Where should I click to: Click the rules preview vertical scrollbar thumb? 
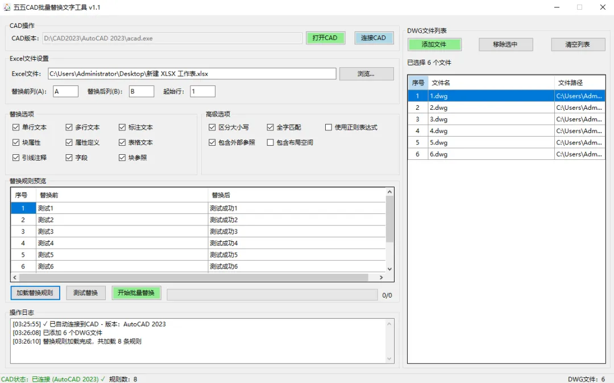(389, 219)
